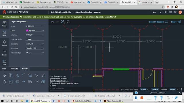Open the Mleader style dropdown ML_5

coord(35,53)
